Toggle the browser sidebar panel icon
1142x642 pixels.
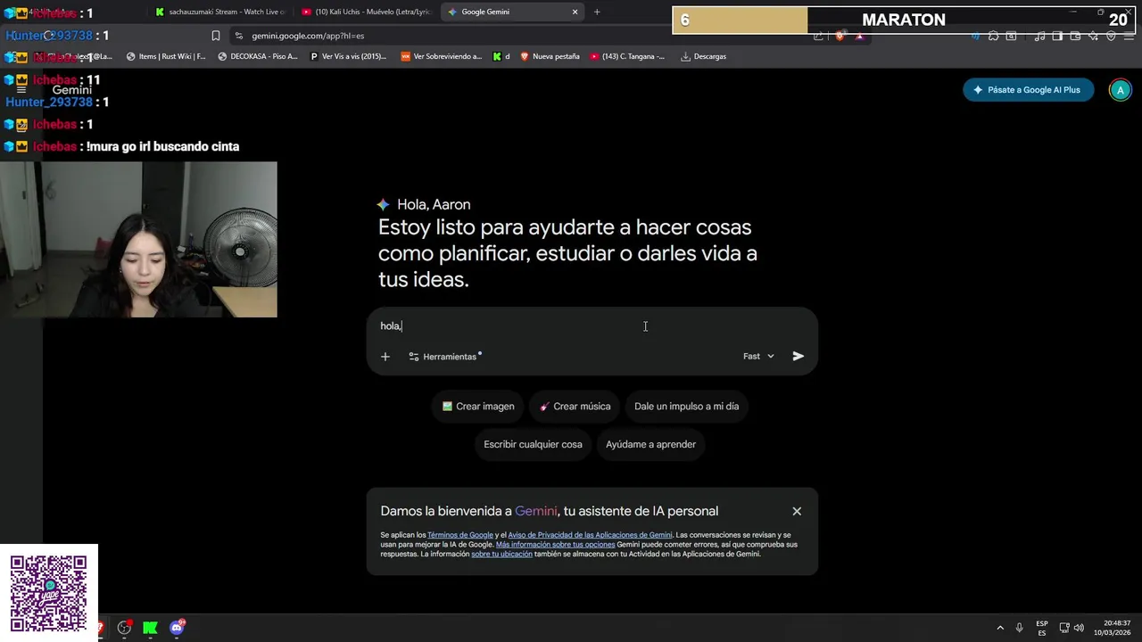(x=1057, y=36)
